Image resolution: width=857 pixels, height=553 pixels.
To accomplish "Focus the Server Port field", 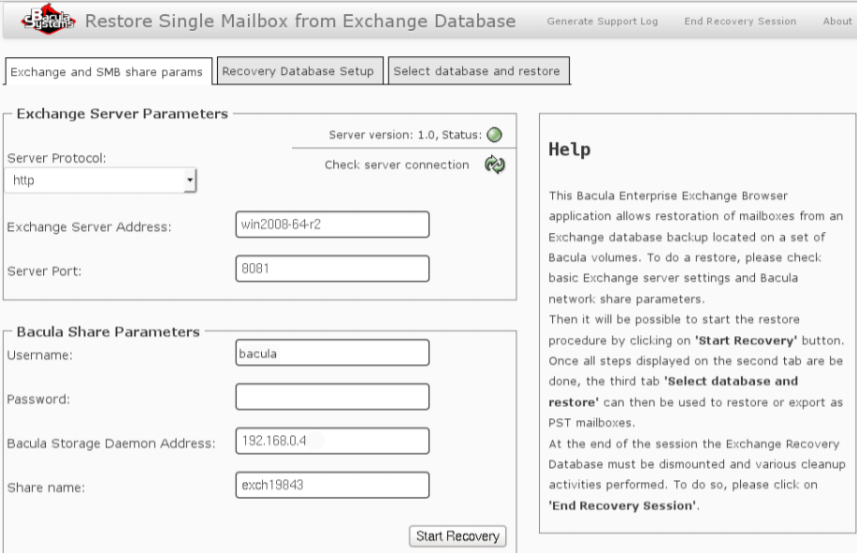I will click(x=332, y=269).
